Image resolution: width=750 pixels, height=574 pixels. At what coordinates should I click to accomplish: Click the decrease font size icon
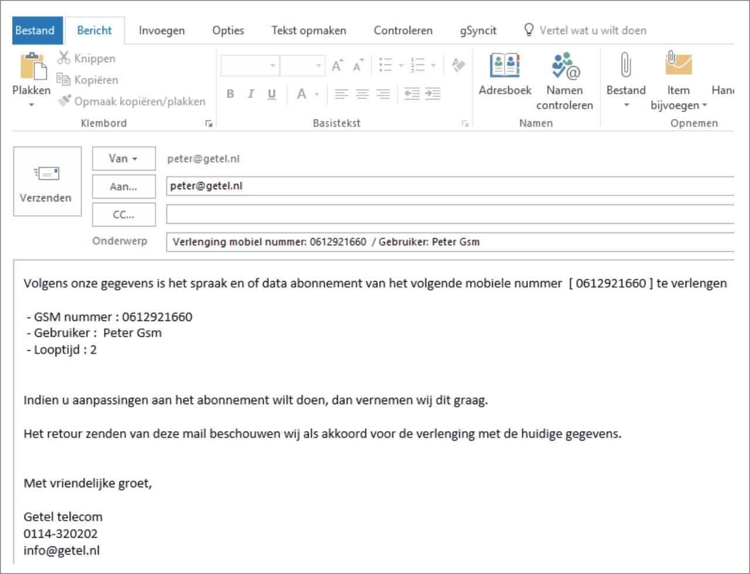point(358,65)
